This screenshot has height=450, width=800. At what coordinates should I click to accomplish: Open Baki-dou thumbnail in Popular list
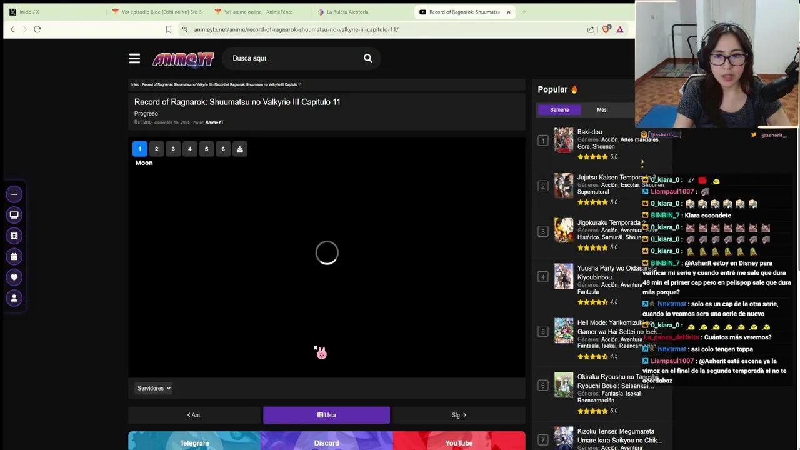564,140
